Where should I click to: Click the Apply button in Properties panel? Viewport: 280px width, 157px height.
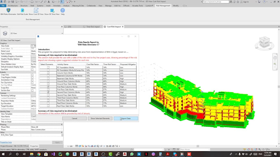click(57, 142)
